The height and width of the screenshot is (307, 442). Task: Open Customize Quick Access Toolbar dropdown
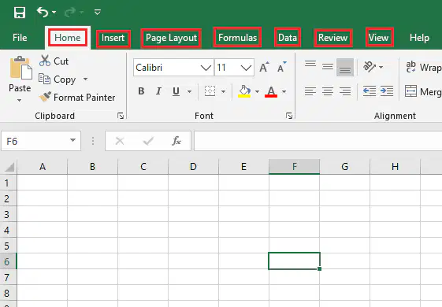[98, 12]
